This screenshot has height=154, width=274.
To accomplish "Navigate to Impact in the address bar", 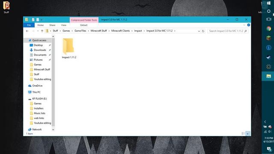I will click(x=138, y=31).
